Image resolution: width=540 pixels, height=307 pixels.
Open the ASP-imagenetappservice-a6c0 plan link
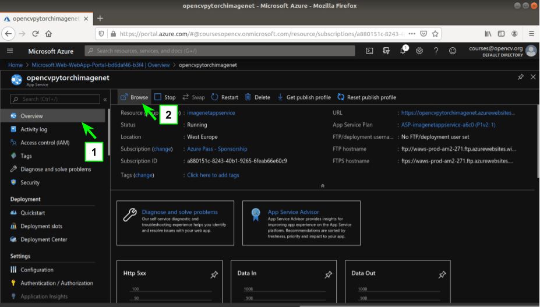click(x=448, y=125)
